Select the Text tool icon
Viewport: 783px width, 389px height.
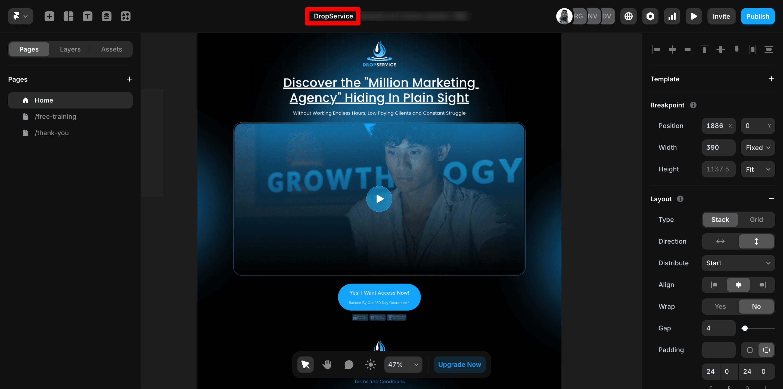pyautogui.click(x=88, y=16)
